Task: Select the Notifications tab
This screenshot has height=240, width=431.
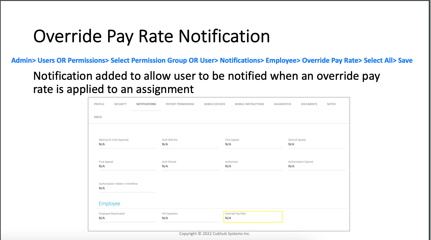Action: [146, 104]
